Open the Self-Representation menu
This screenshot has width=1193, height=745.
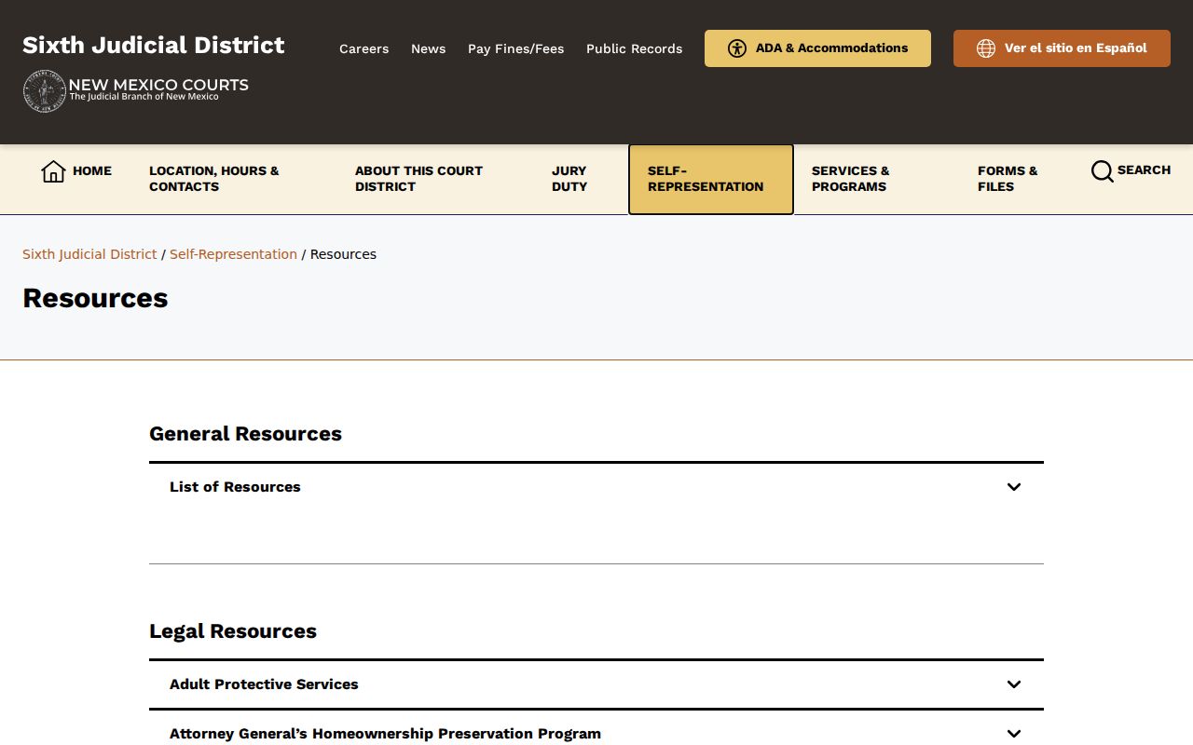pyautogui.click(x=711, y=179)
